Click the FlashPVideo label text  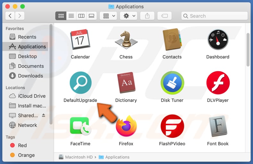click(172, 144)
